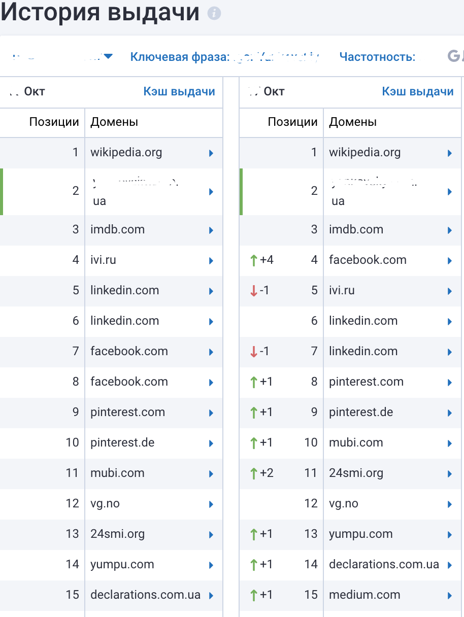Click the green +4 position change indicator
The width and height of the screenshot is (464, 617).
[262, 260]
